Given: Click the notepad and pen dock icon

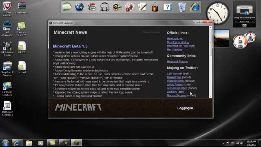Looking at the screenshot, I should [x=142, y=7].
